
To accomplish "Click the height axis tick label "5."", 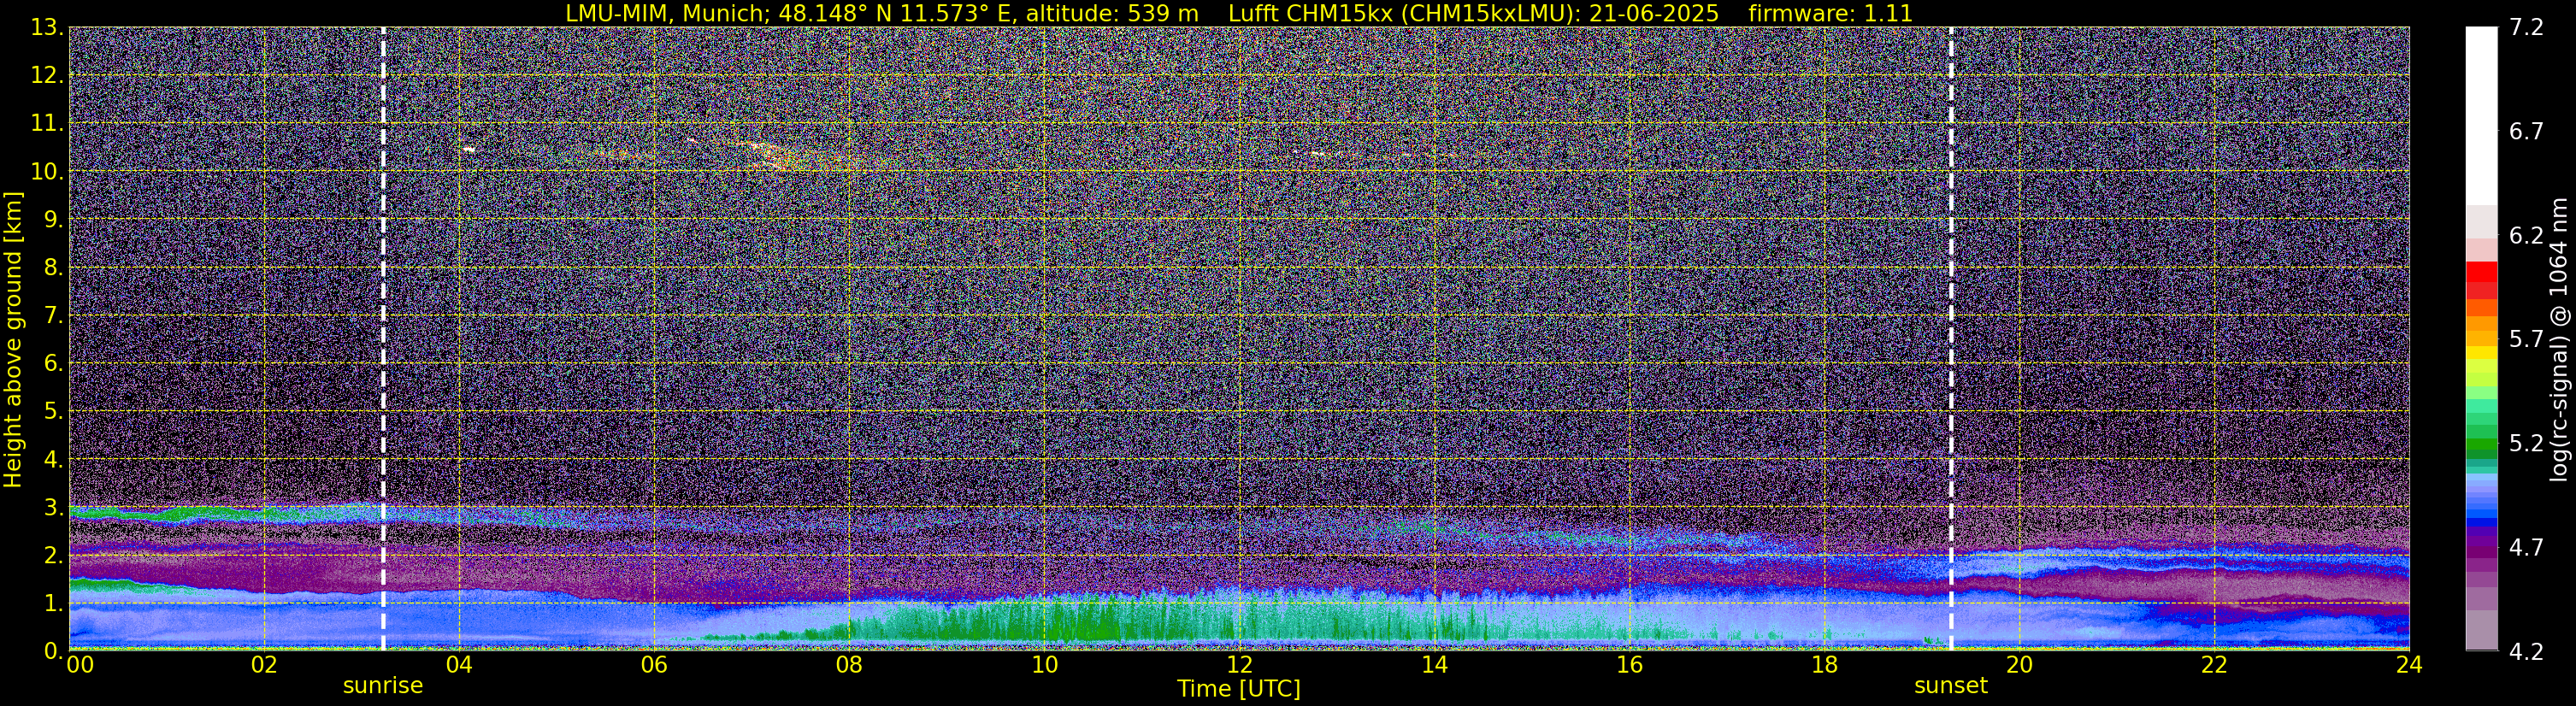I will (x=53, y=411).
